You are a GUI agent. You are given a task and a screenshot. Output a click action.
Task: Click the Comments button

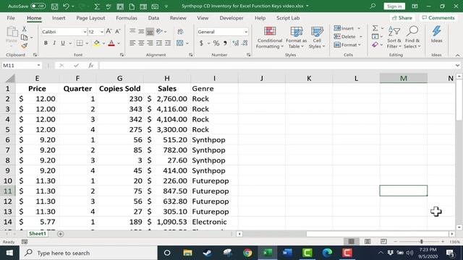coord(438,18)
